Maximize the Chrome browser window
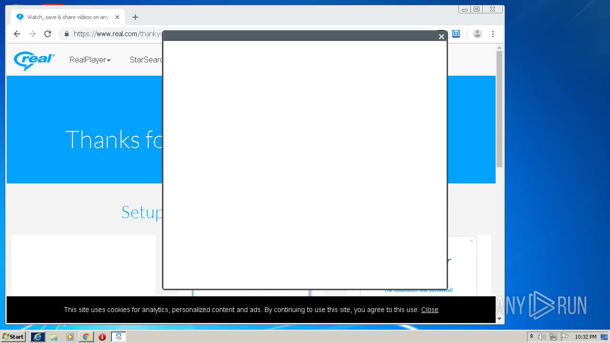610x343 pixels. coord(477,9)
